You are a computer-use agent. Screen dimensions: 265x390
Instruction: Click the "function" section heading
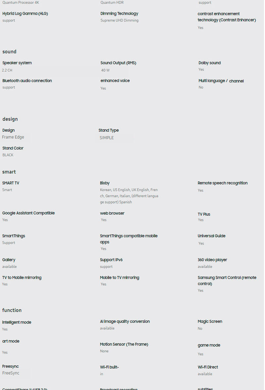[12, 310]
